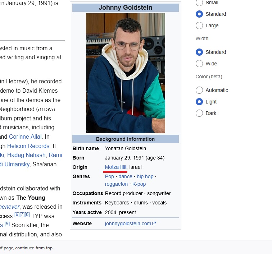Image resolution: width=272 pixels, height=254 pixels.
Task: Open the K-pop genre link
Action: click(x=139, y=184)
